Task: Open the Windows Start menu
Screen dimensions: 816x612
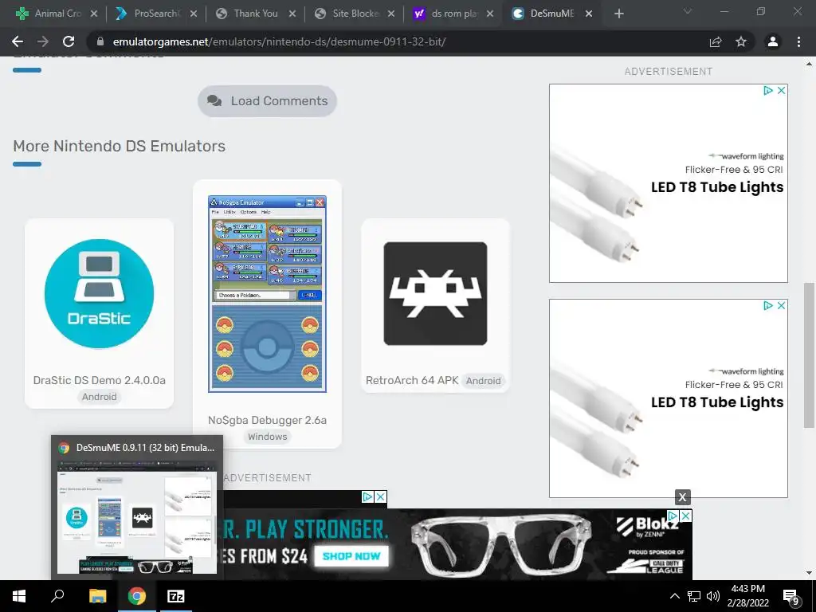Action: pyautogui.click(x=19, y=596)
